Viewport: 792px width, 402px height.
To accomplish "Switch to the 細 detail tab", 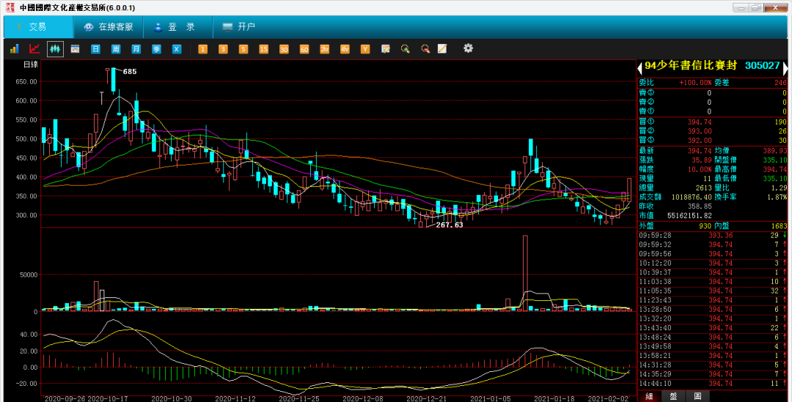I will point(650,396).
